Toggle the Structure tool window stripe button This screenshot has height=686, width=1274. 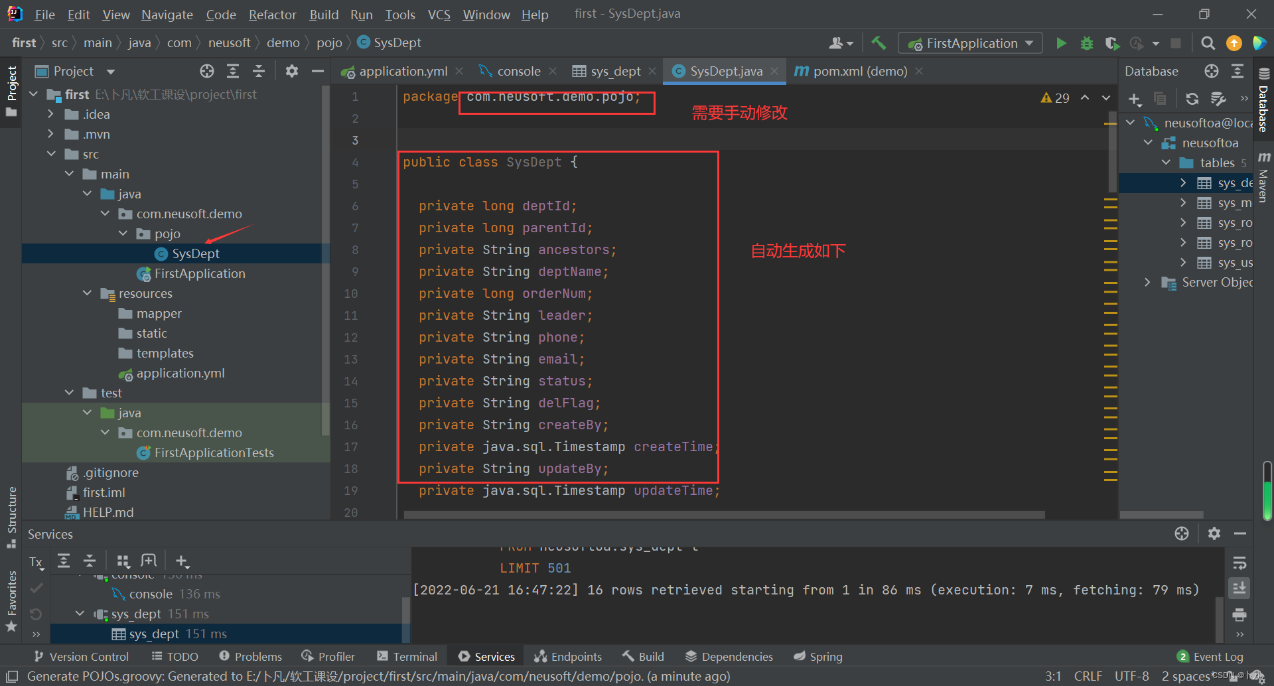(x=11, y=517)
